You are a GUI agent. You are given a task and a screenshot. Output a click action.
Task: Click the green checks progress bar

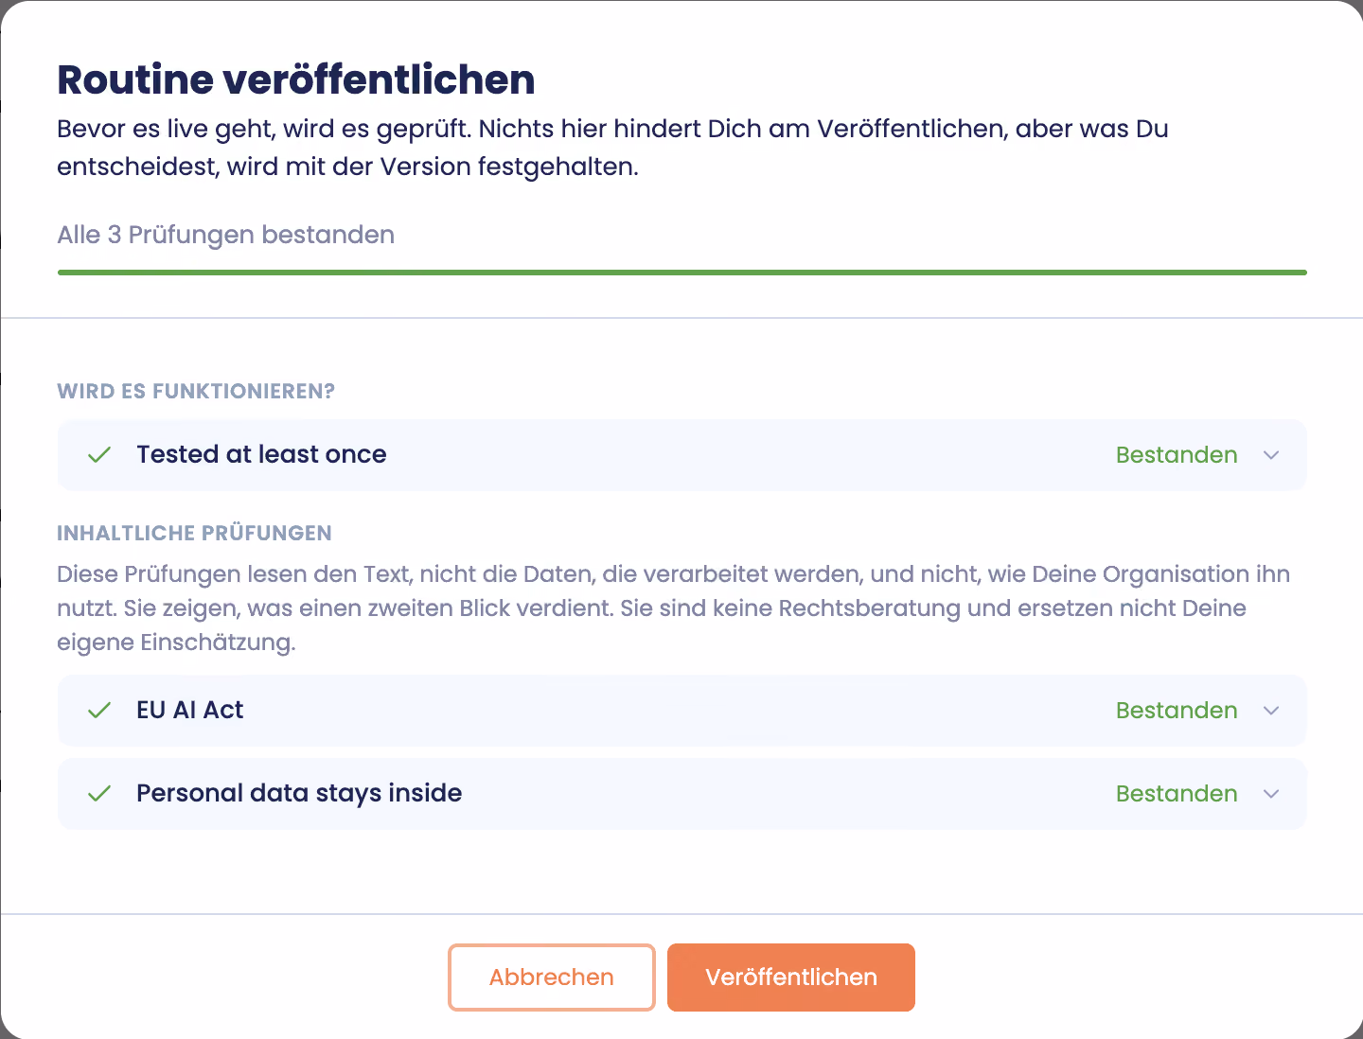(682, 273)
